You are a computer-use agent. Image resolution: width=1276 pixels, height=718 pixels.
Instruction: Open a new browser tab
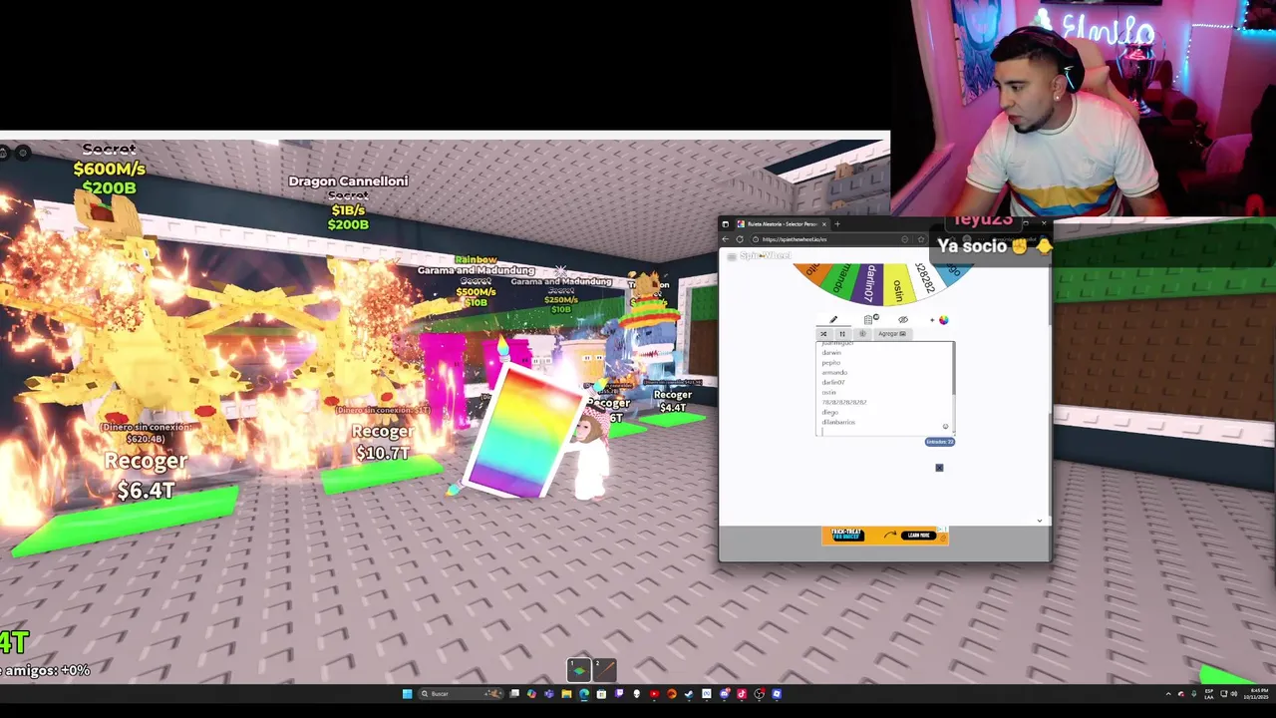(x=837, y=224)
